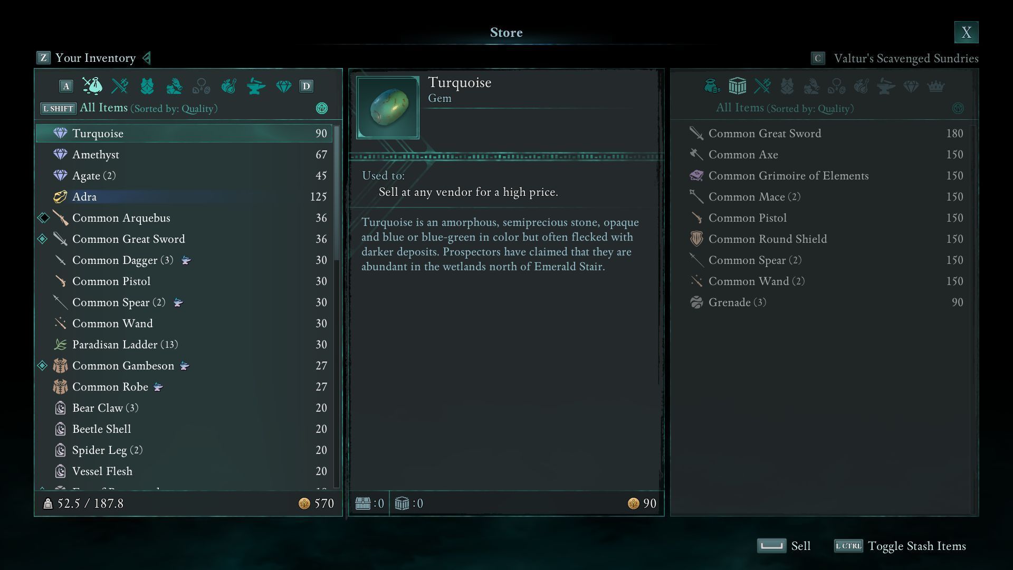Select vendor's buyback coin pouch icon
The height and width of the screenshot is (570, 1013).
tap(712, 86)
